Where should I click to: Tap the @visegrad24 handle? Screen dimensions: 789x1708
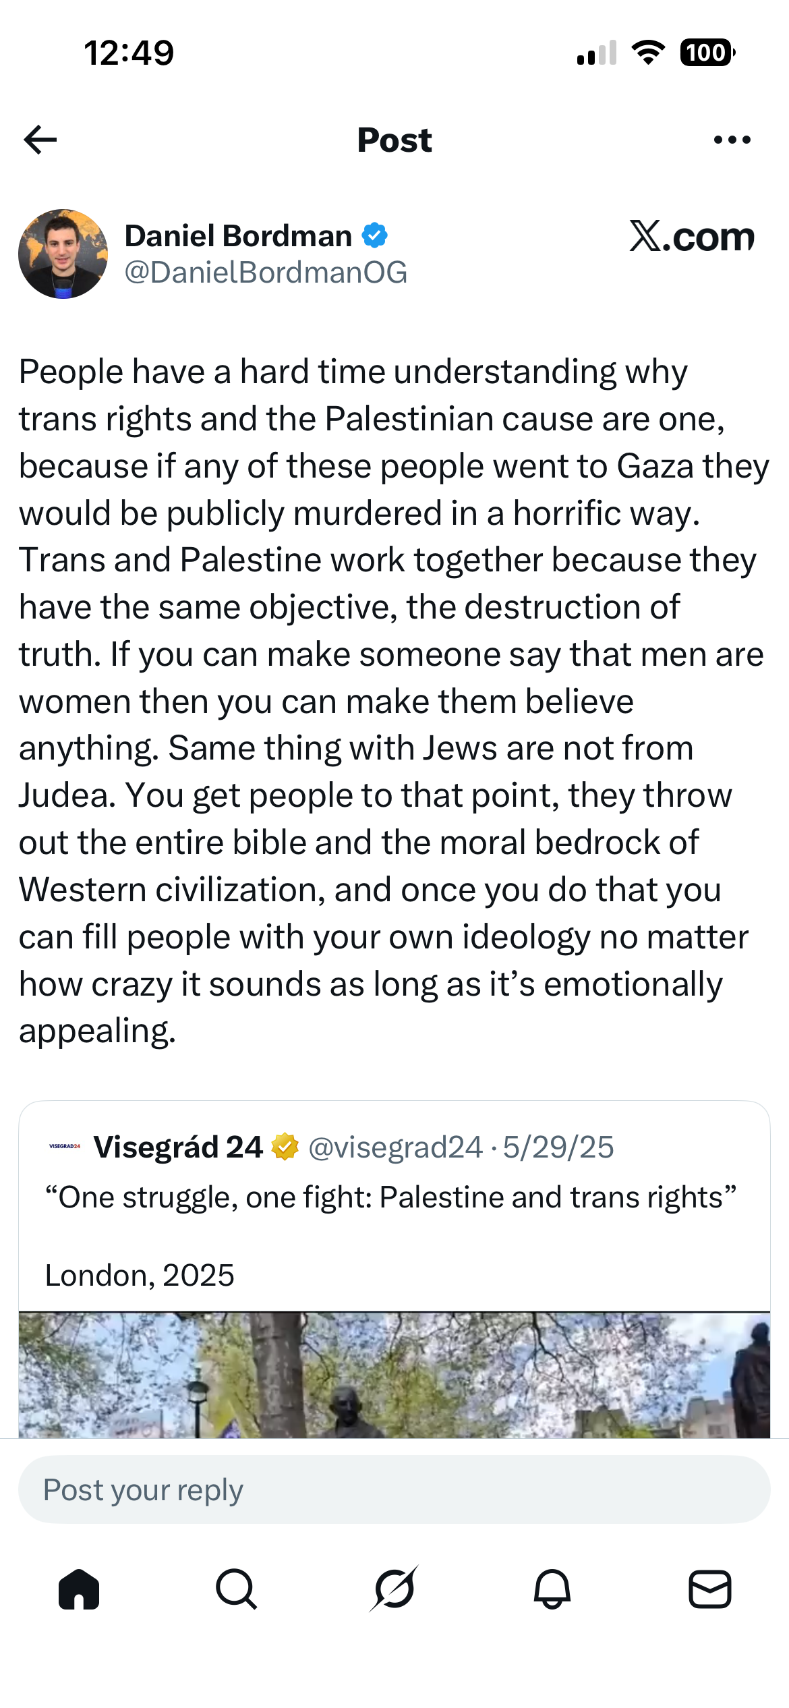pyautogui.click(x=395, y=1147)
